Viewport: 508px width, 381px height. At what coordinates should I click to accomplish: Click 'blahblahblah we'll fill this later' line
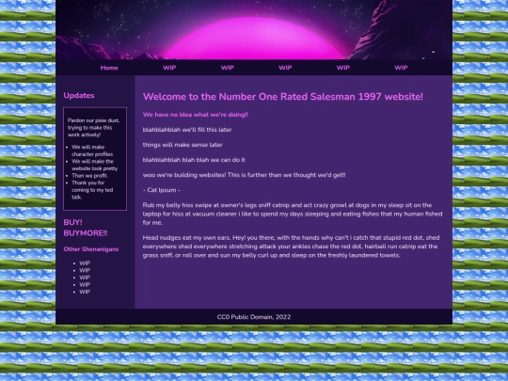187,130
